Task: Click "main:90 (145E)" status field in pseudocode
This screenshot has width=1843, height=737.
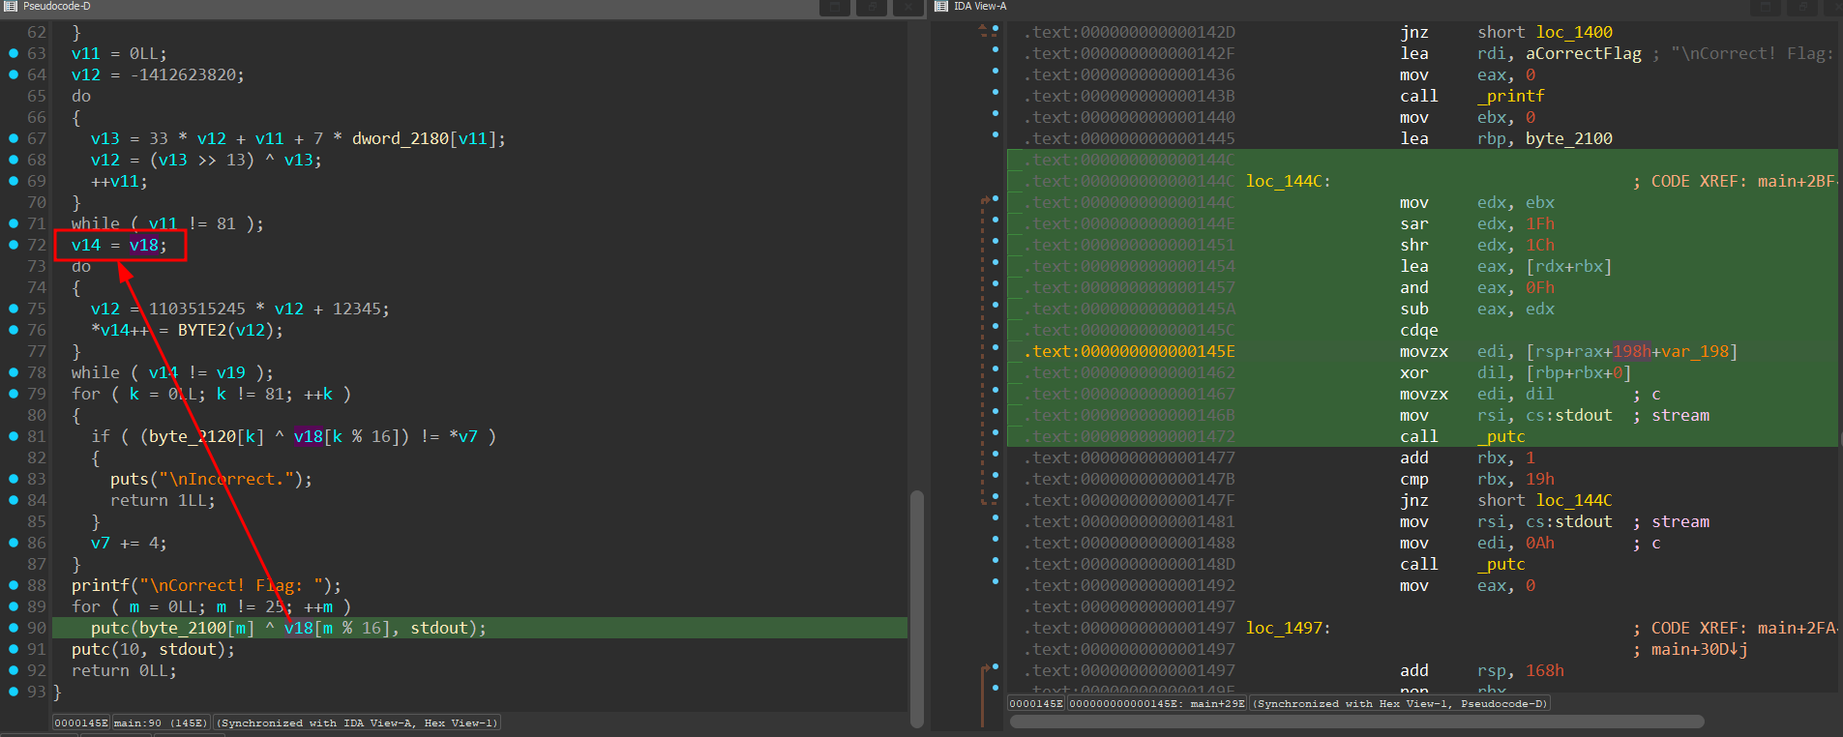Action: (161, 722)
